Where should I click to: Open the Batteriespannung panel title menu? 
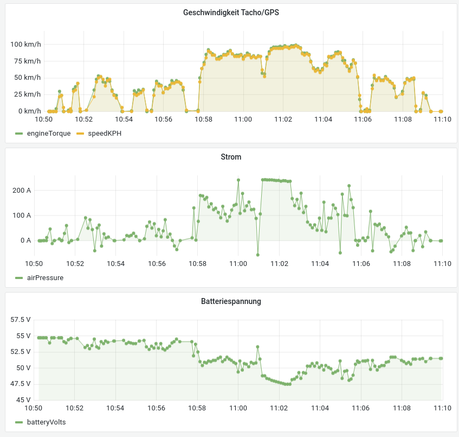[x=231, y=301]
